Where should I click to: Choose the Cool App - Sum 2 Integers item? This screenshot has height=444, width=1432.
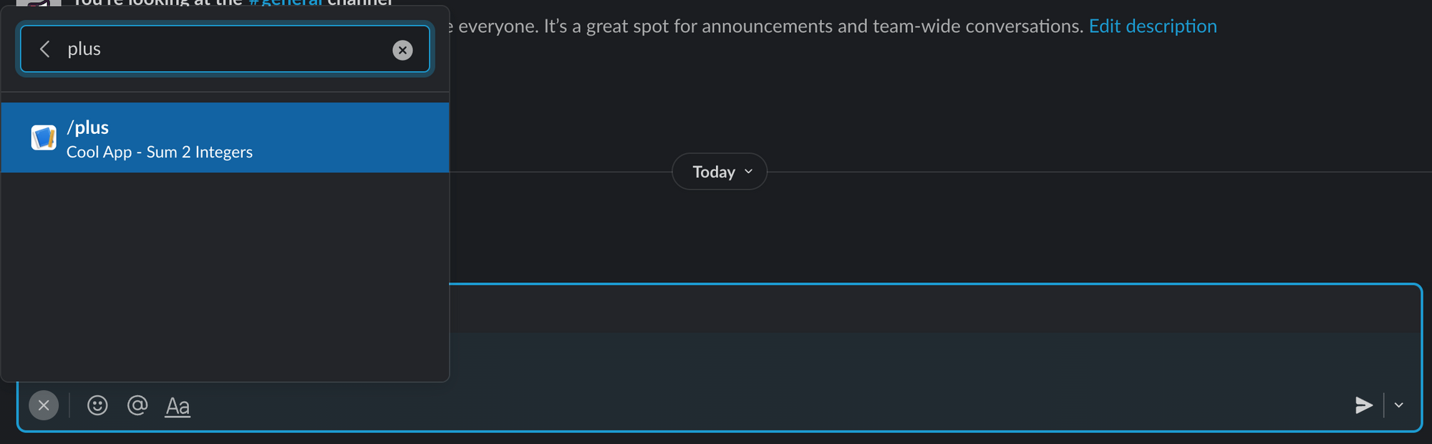pos(160,152)
